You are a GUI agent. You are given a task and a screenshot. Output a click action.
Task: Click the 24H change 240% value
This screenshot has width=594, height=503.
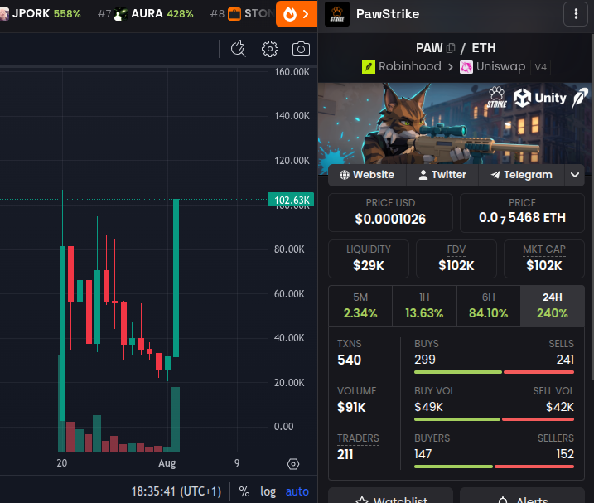tap(553, 313)
